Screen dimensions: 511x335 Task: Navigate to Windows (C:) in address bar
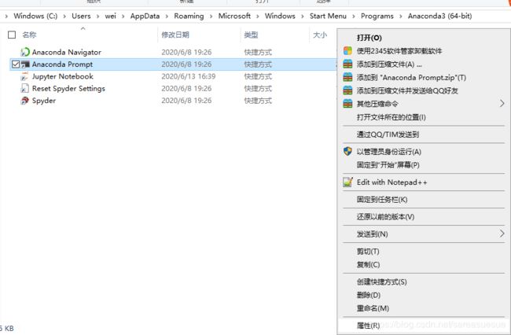click(x=35, y=16)
